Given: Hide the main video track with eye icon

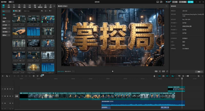Looking at the screenshot, I should (x=7, y=96).
